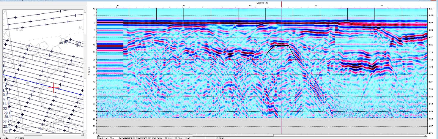Screen dimensions: 438x139
Task: Toggle the Linkke checkbox below the map
Action: tap(1, 138)
